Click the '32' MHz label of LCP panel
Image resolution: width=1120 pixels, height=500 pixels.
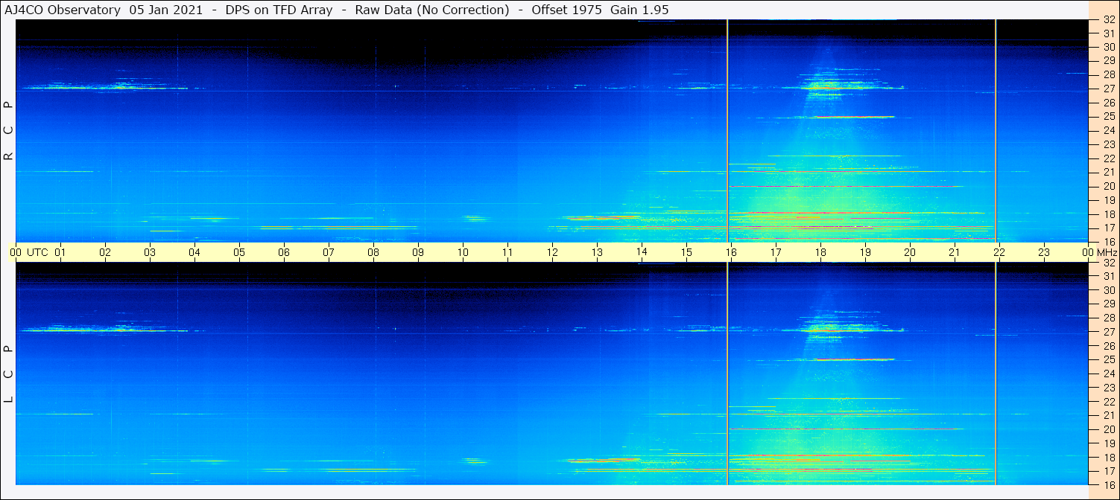(1109, 263)
